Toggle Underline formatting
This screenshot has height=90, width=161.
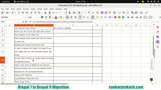click(50, 17)
